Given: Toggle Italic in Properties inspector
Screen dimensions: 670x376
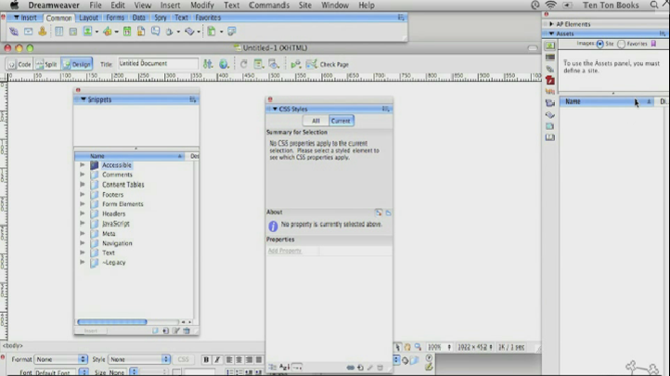Looking at the screenshot, I should [216, 360].
